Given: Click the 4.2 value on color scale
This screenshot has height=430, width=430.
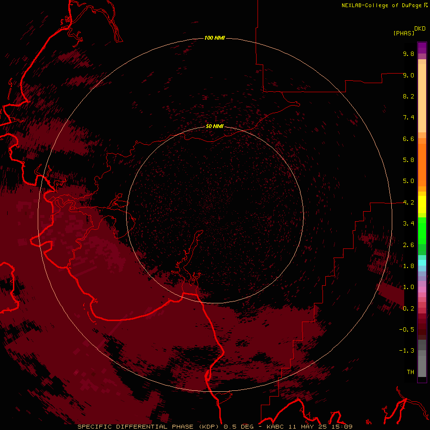Looking at the screenshot, I should [408, 203].
